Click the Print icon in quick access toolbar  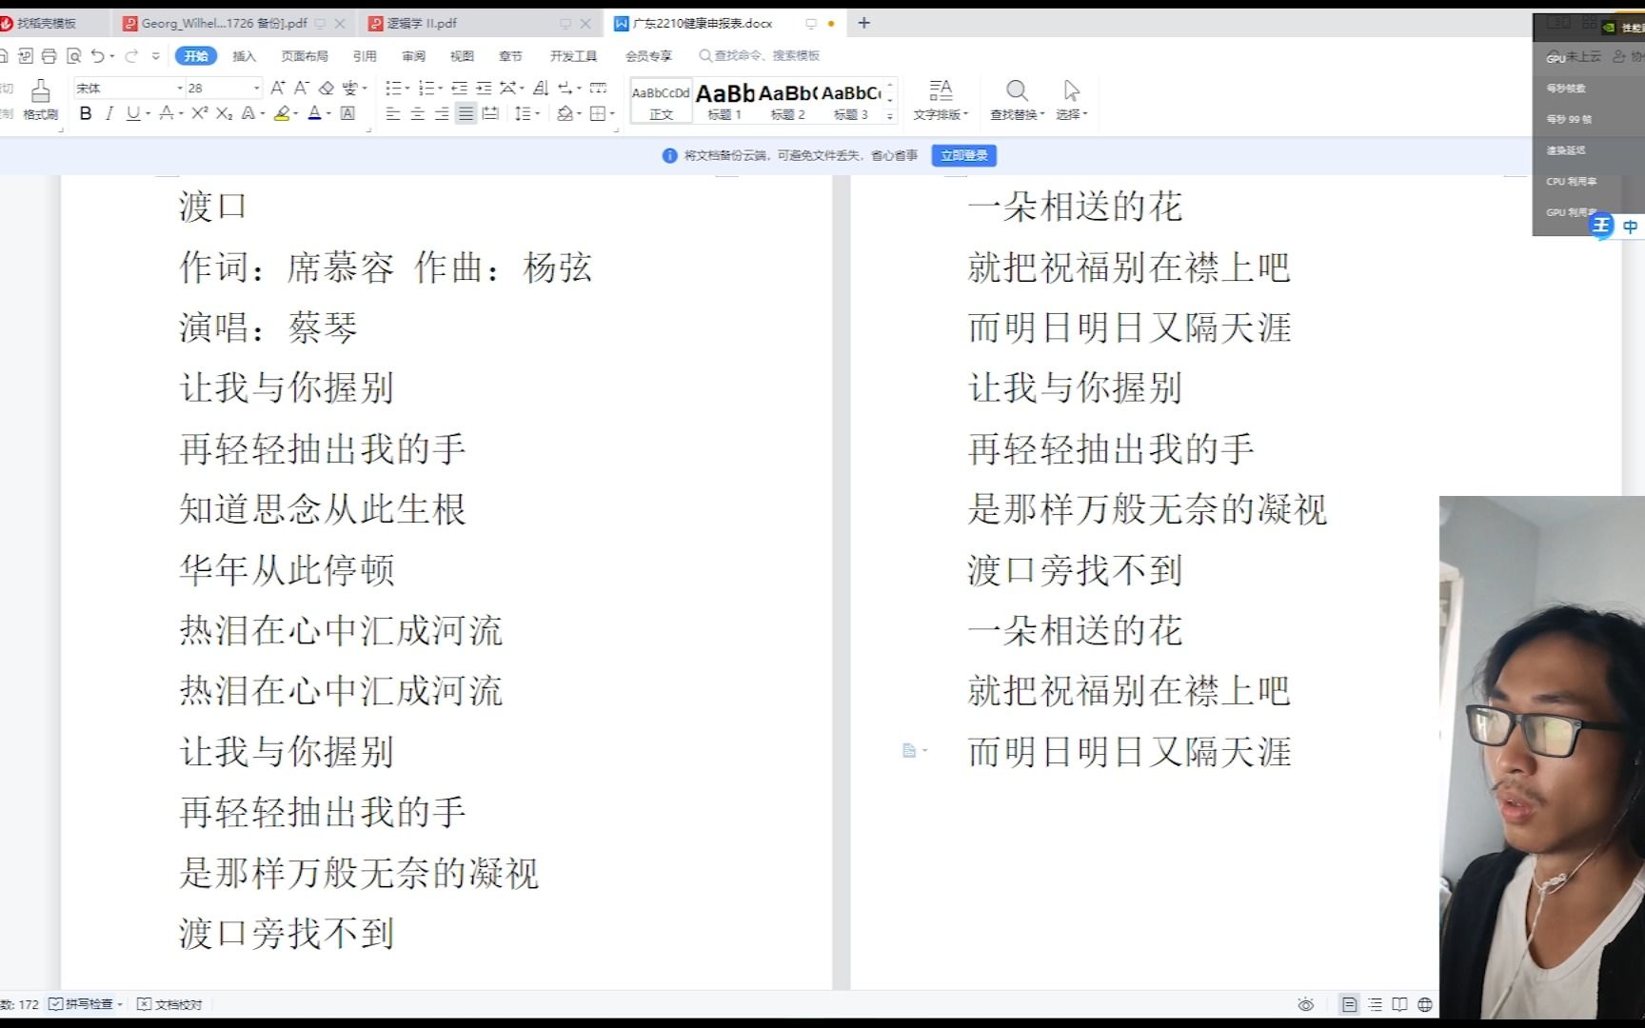point(50,56)
